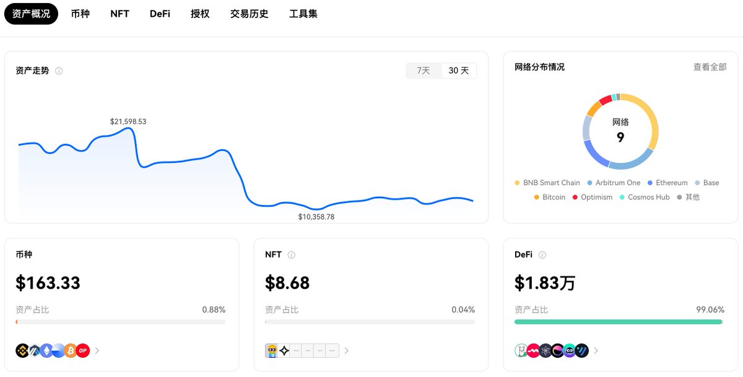Expand the NFT card with chevron arrow
Viewport: 743px width, 377px height.
pos(347,351)
